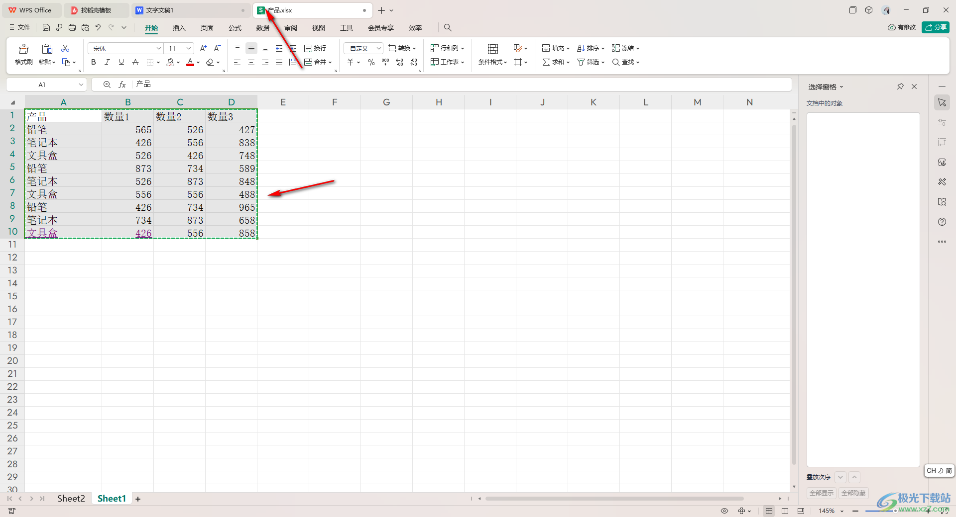Click the thousands separator icon

[x=385, y=62]
